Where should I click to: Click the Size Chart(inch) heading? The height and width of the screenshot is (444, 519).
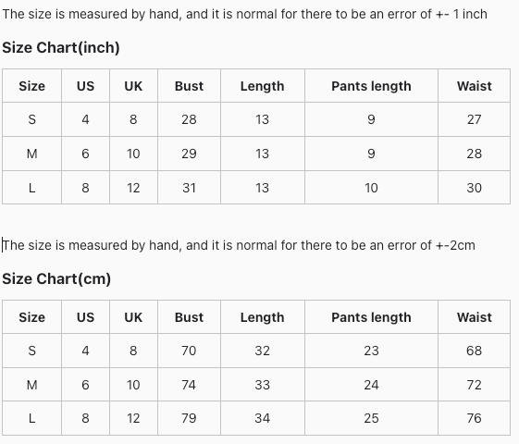61,48
